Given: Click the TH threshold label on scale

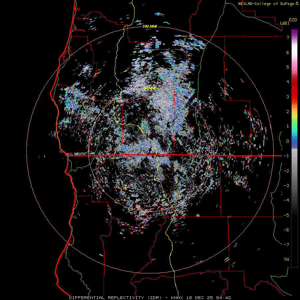Looking at the screenshot, I should (x=286, y=259).
